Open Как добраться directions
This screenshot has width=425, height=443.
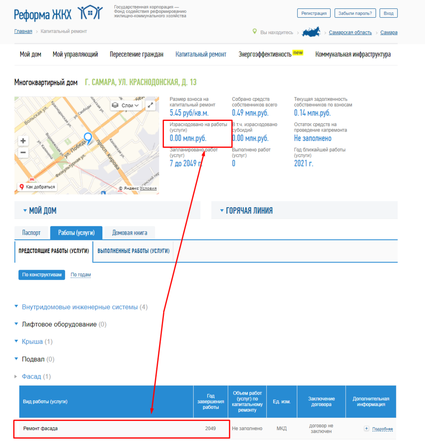click(37, 187)
